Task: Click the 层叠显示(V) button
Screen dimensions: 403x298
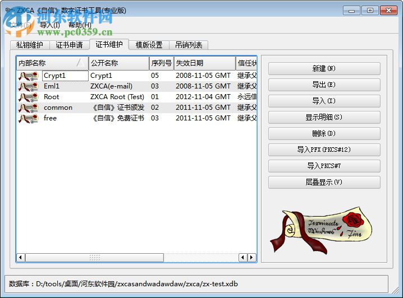Action: click(x=324, y=183)
